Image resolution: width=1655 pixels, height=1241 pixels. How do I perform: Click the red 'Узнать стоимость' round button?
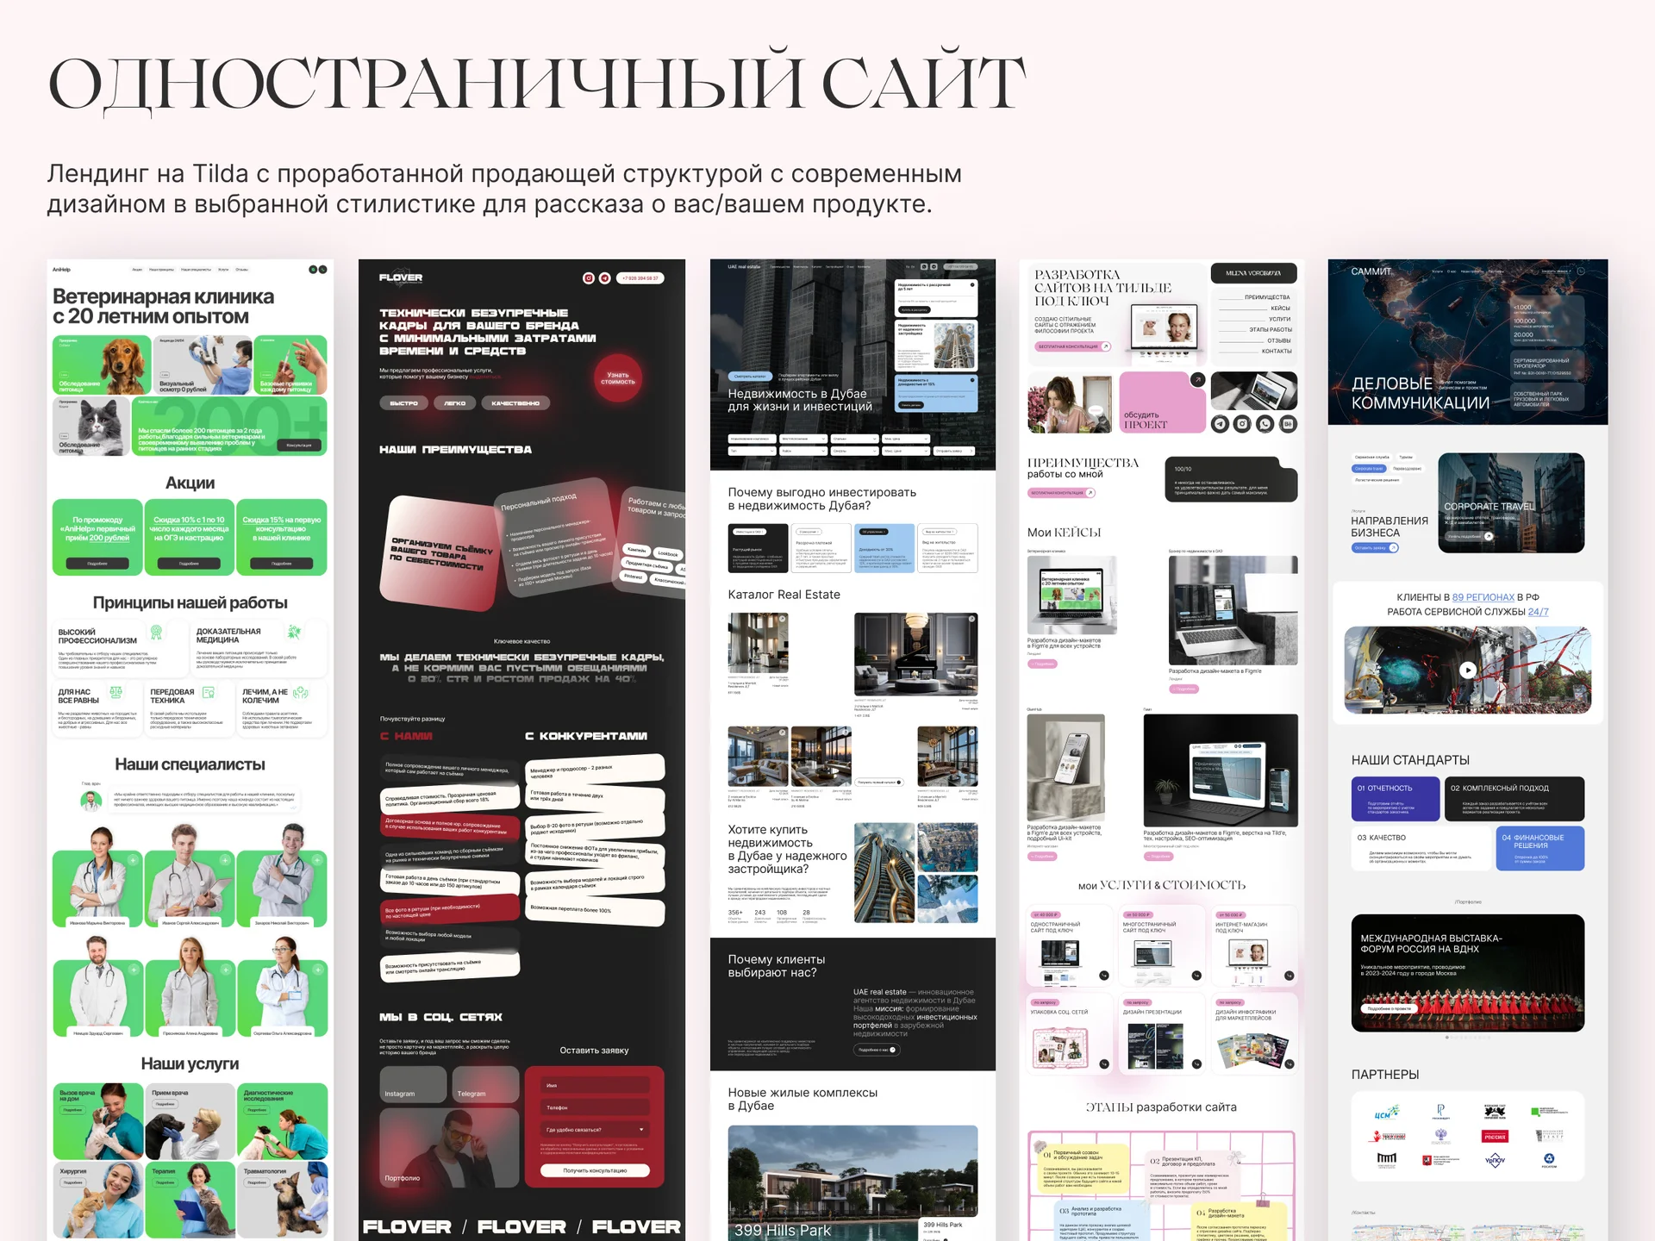point(618,378)
